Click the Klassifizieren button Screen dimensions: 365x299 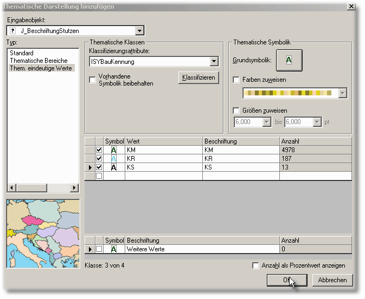pos(198,77)
